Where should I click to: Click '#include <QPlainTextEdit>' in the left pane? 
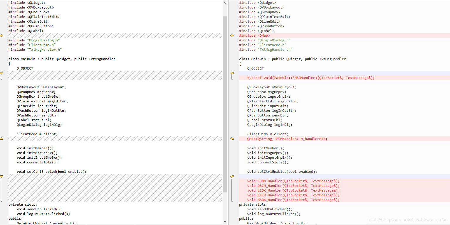34,17
